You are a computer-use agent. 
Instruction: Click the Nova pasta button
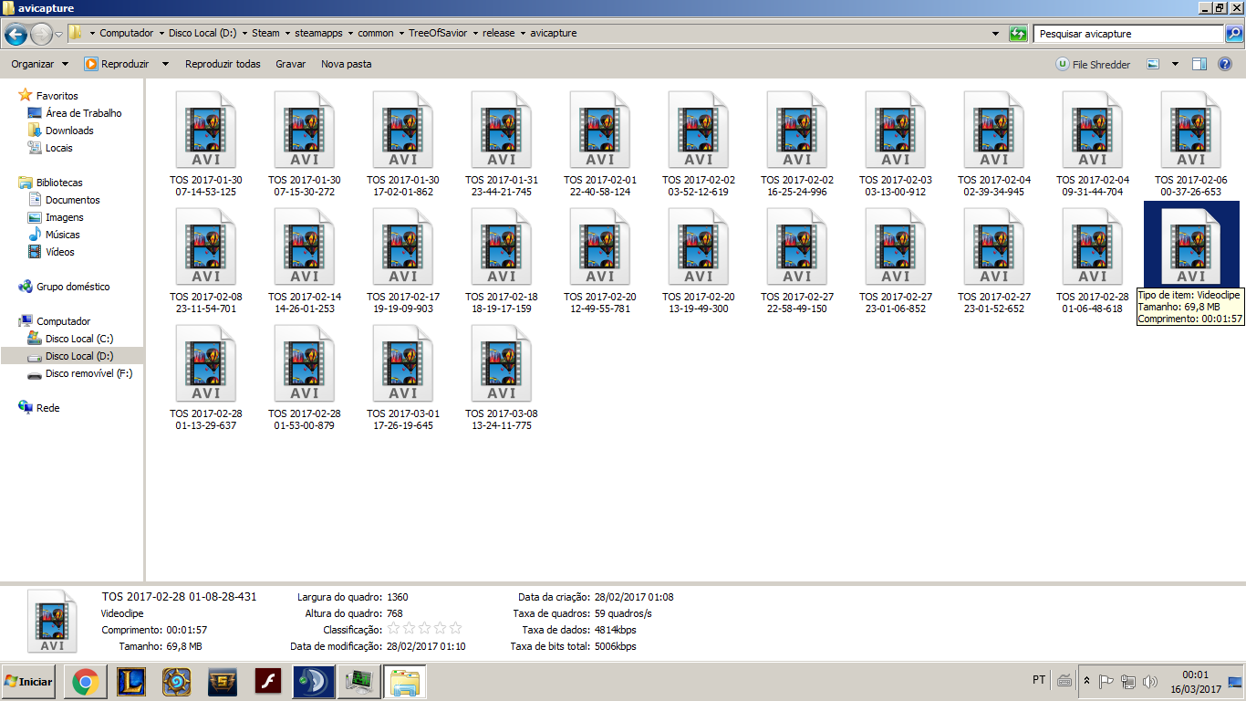346,64
